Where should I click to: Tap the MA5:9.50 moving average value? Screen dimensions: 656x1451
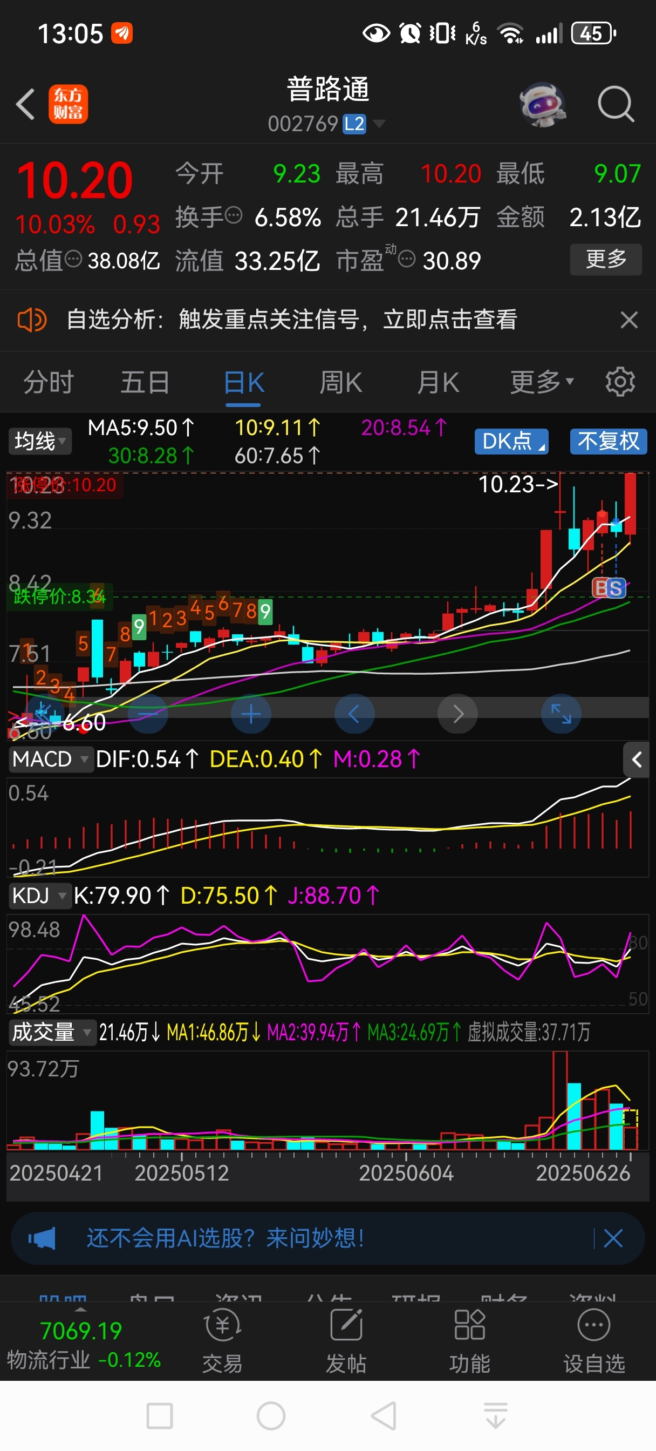pyautogui.click(x=141, y=428)
